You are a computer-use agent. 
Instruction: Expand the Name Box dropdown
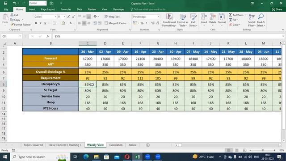pos(20,36)
